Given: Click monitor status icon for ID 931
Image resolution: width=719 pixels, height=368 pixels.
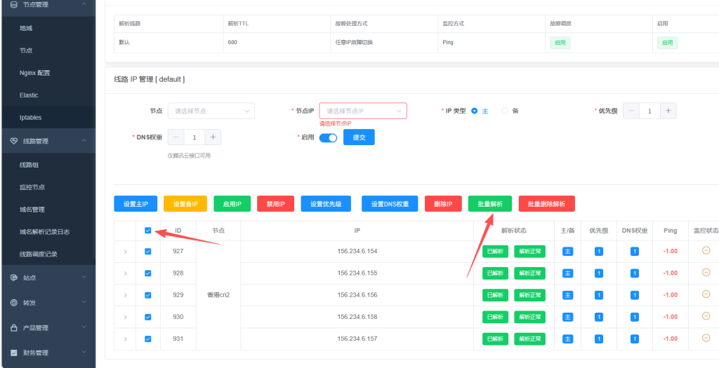Looking at the screenshot, I should (x=706, y=338).
